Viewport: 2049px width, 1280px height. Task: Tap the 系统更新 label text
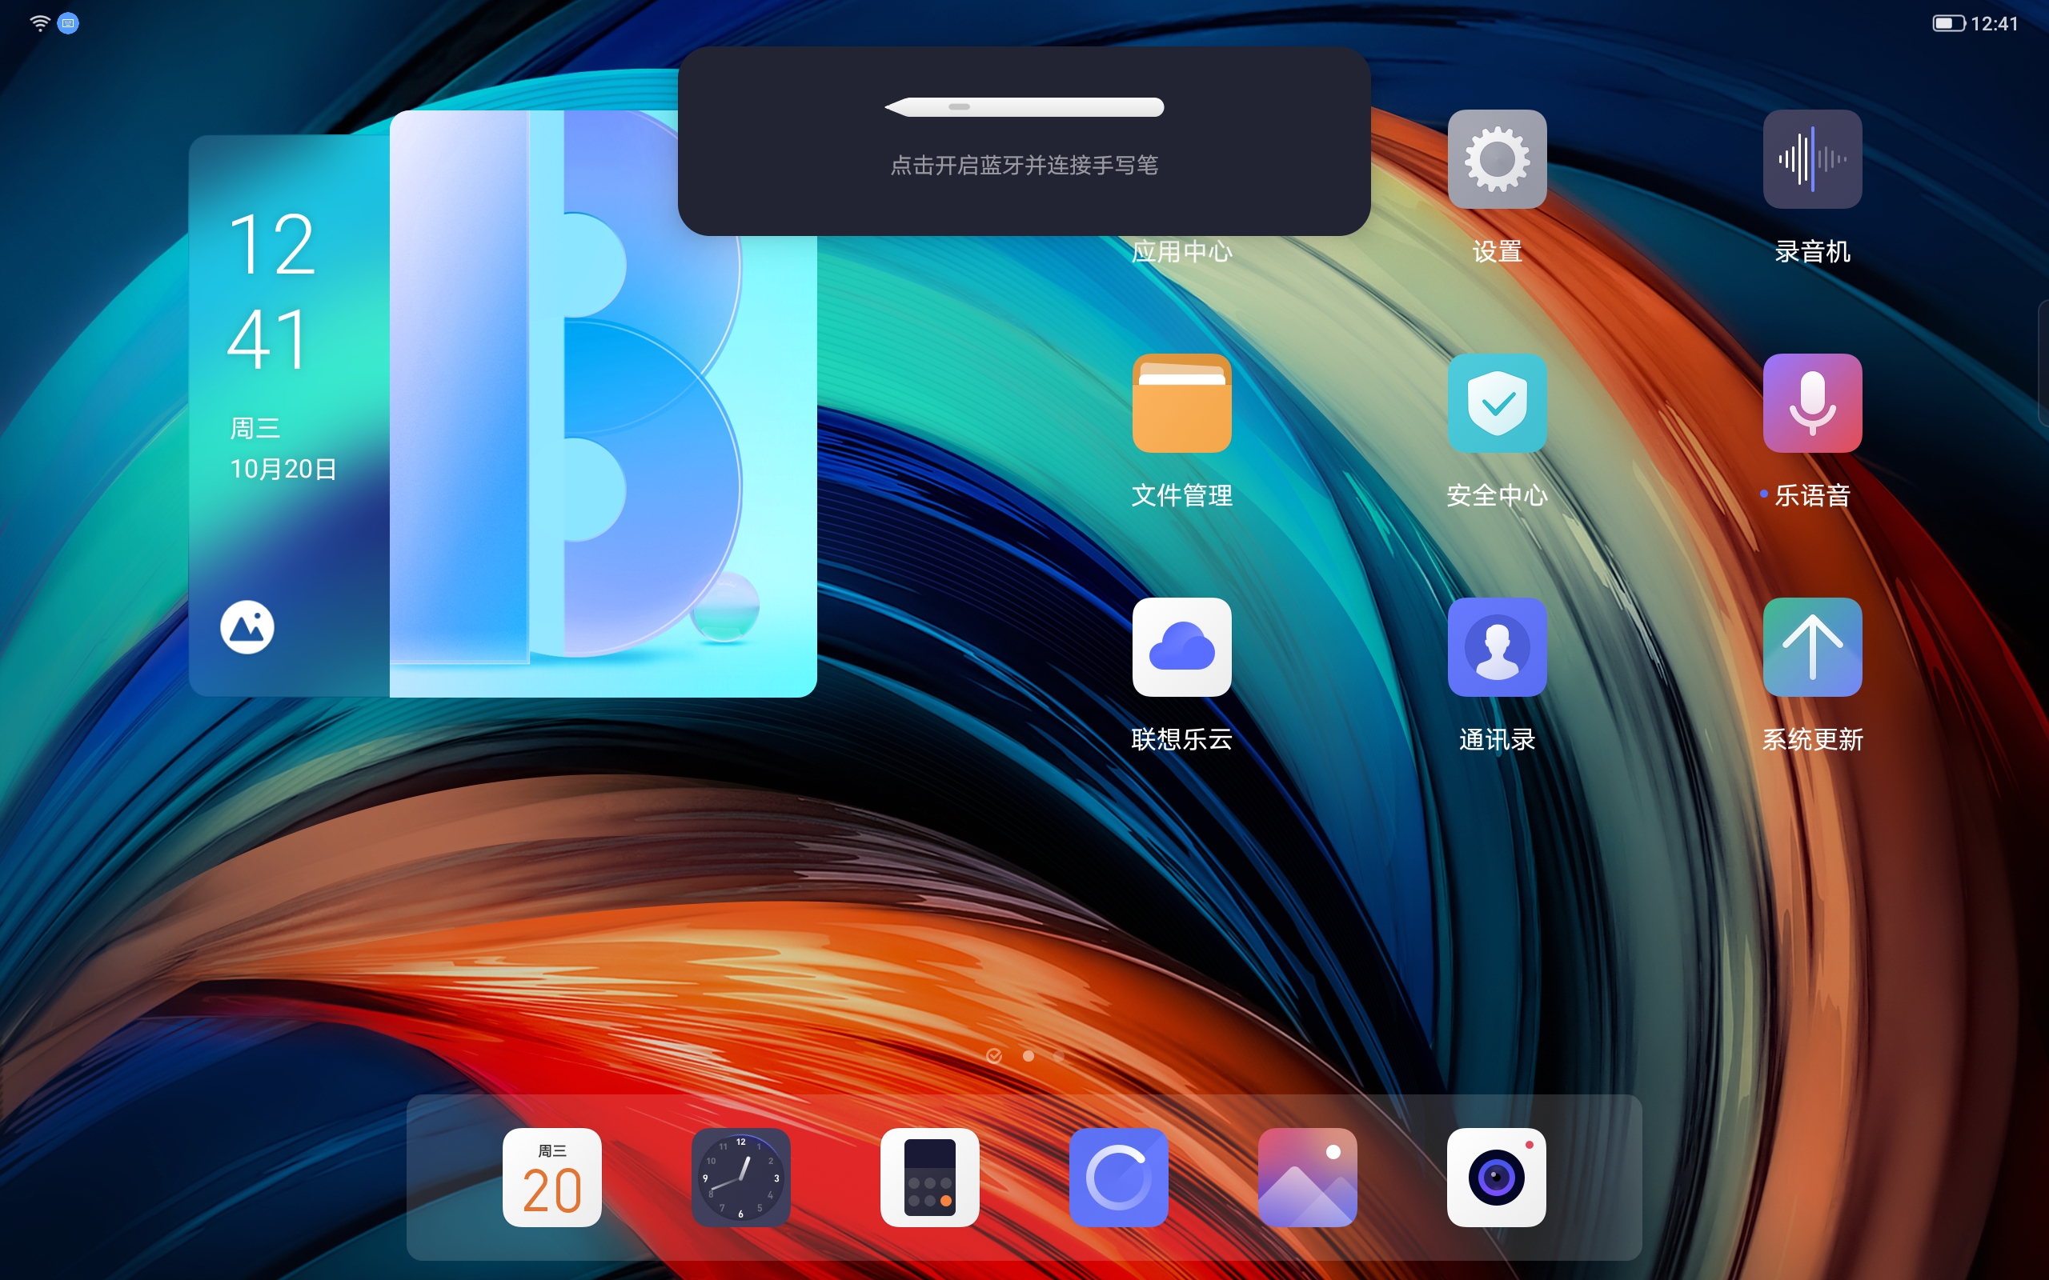click(x=1812, y=739)
